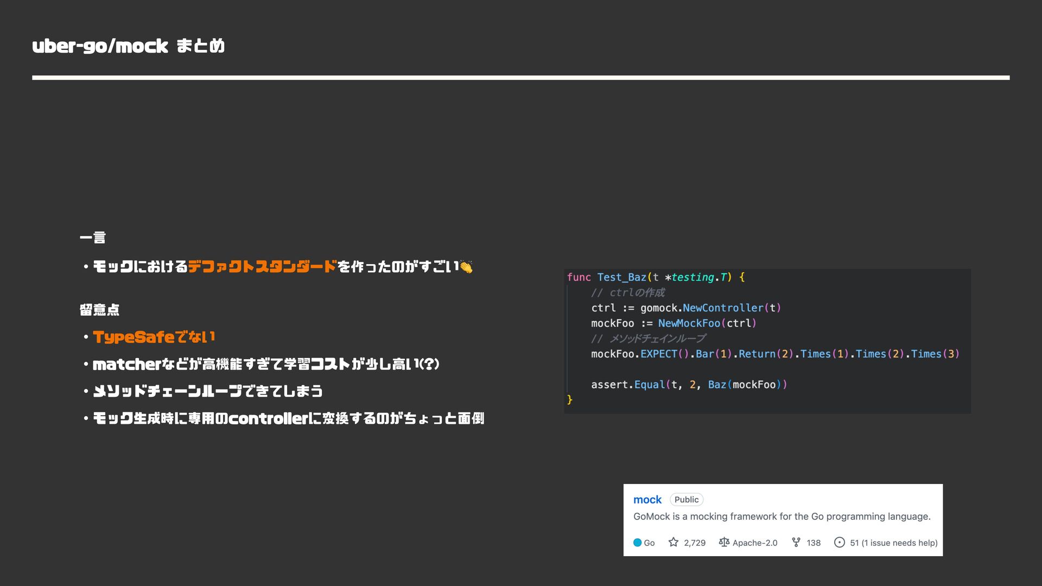Screen dimensions: 1042x586
Task: Click NewMockFoo(ctrl) in the code
Action: coord(707,323)
